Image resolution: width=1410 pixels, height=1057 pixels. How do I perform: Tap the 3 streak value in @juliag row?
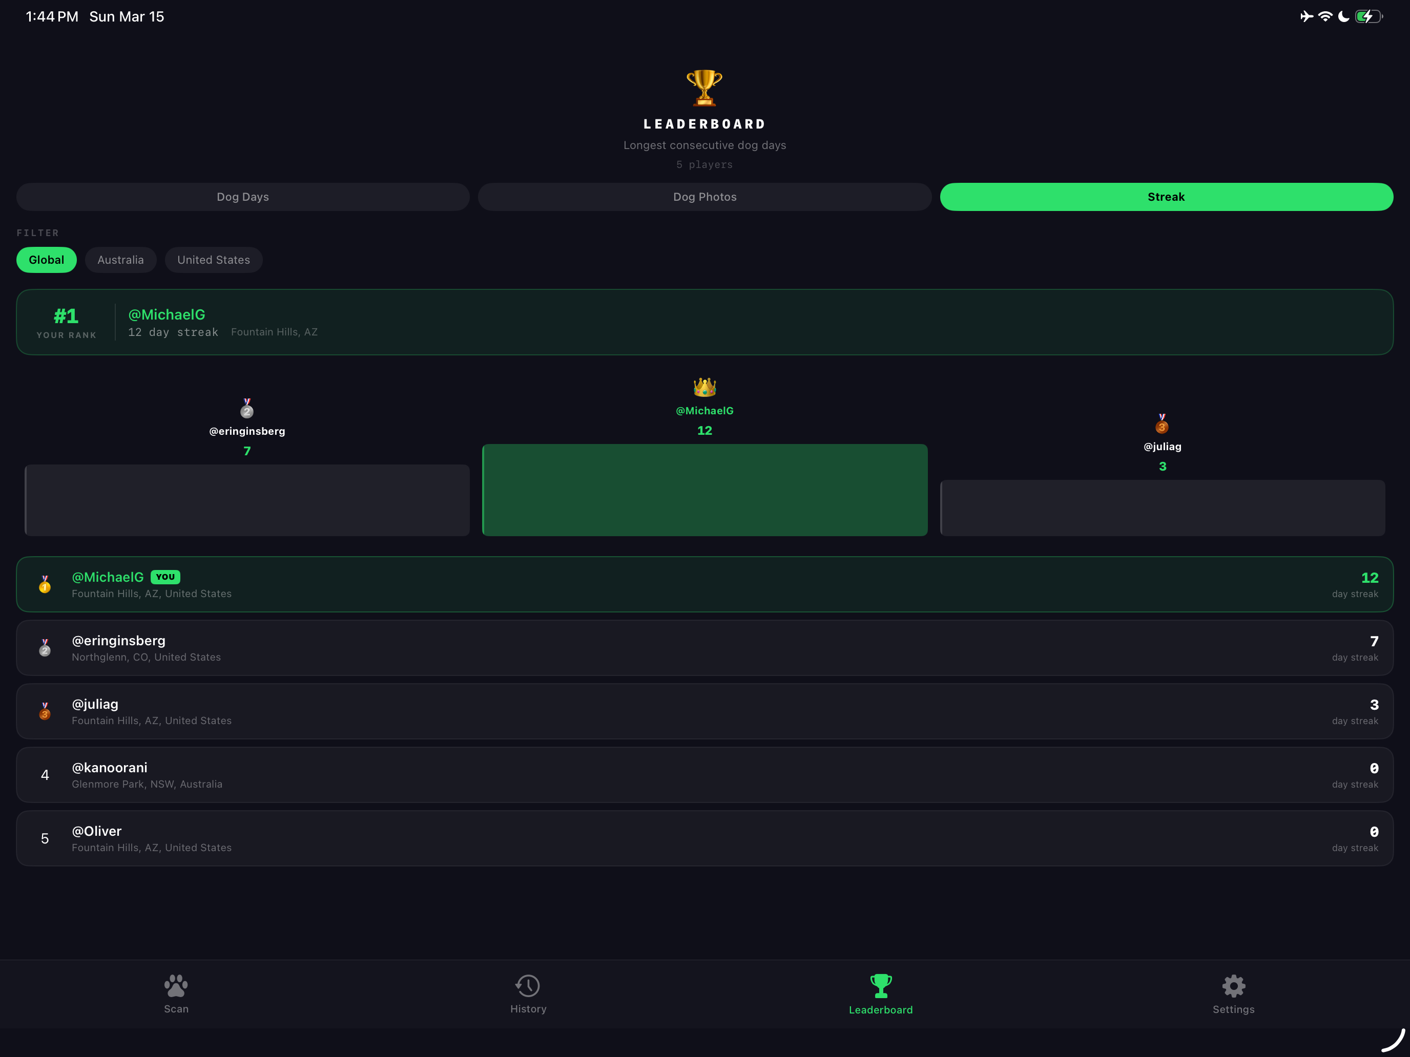click(1374, 705)
